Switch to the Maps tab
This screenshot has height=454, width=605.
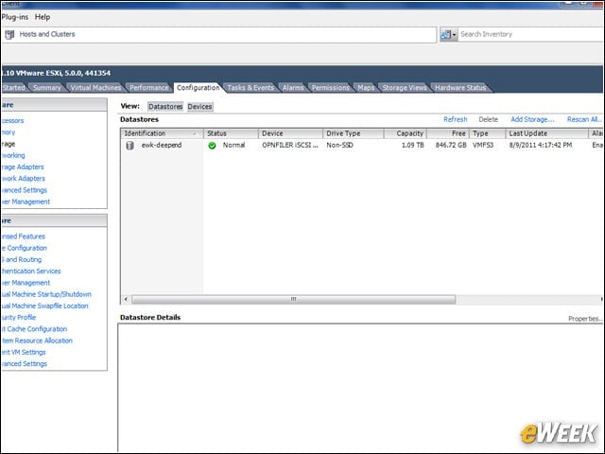[x=366, y=88]
